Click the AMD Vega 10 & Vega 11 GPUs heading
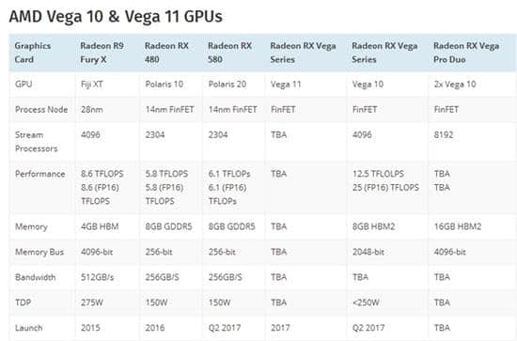The image size is (517, 341). [x=116, y=17]
